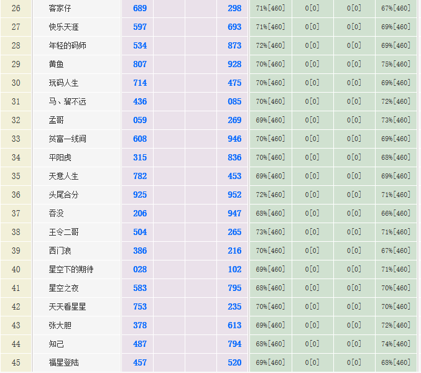Open the blue number 597 for 快乐天涯
The height and width of the screenshot is (373, 421).
140,27
